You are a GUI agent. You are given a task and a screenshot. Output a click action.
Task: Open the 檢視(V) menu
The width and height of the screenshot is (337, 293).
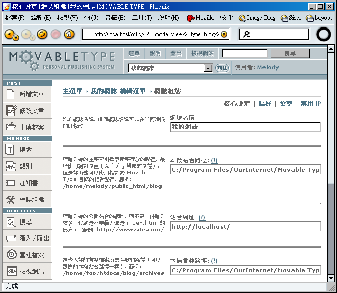tap(67, 18)
